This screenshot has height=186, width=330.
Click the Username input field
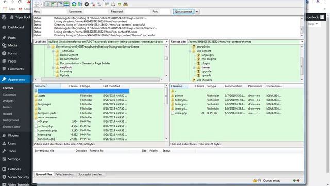[96, 12]
